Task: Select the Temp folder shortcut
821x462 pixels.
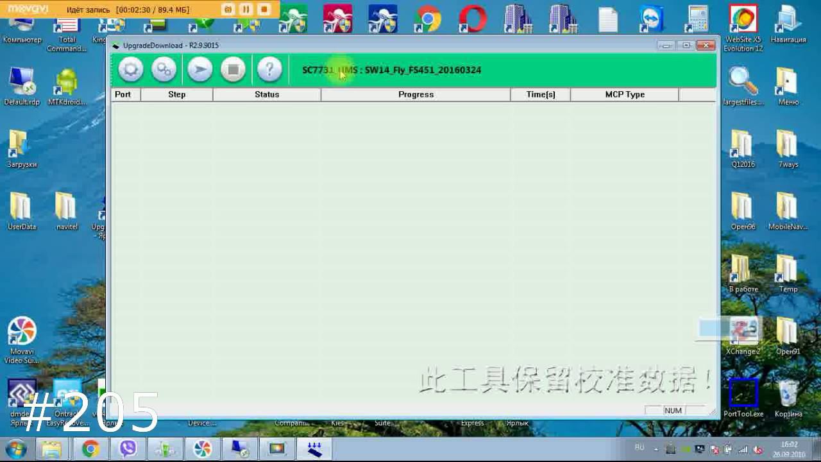Action: click(788, 273)
